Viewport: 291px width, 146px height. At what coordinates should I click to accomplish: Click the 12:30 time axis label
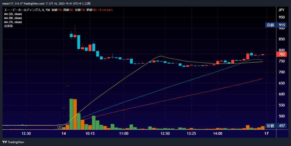pos(26,134)
